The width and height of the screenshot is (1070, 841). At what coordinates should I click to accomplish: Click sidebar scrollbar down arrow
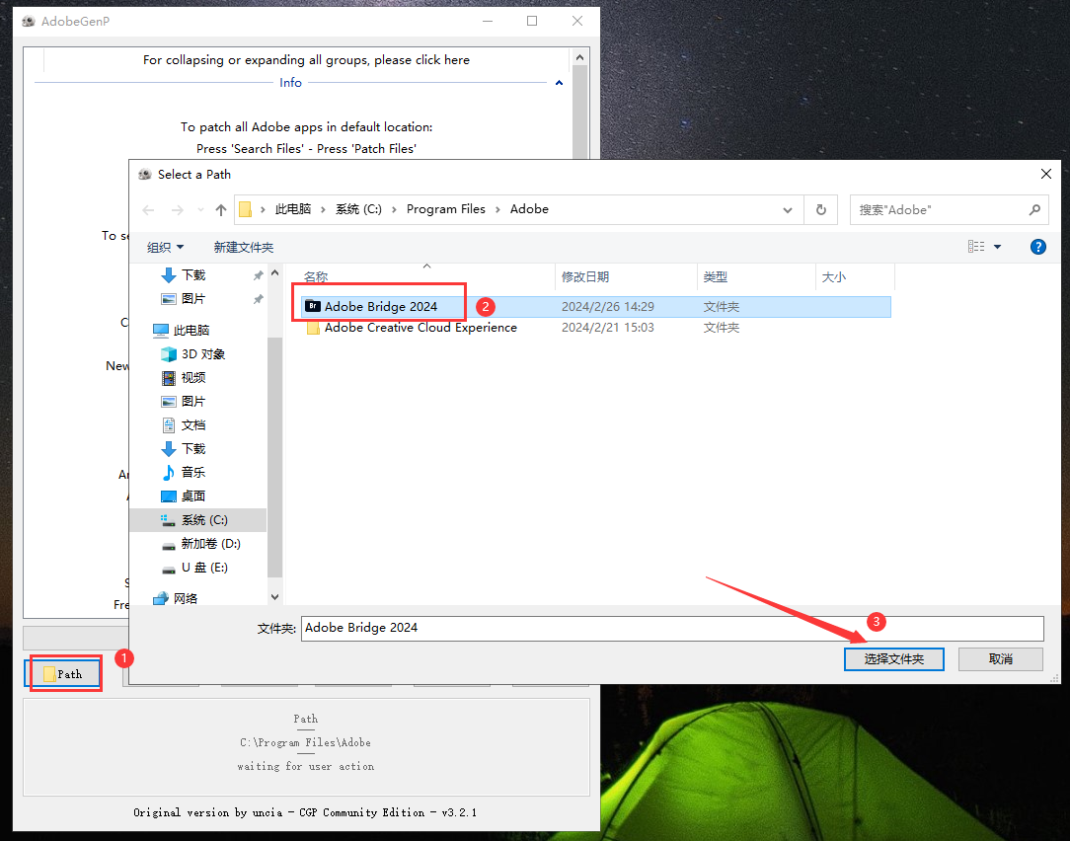point(274,596)
